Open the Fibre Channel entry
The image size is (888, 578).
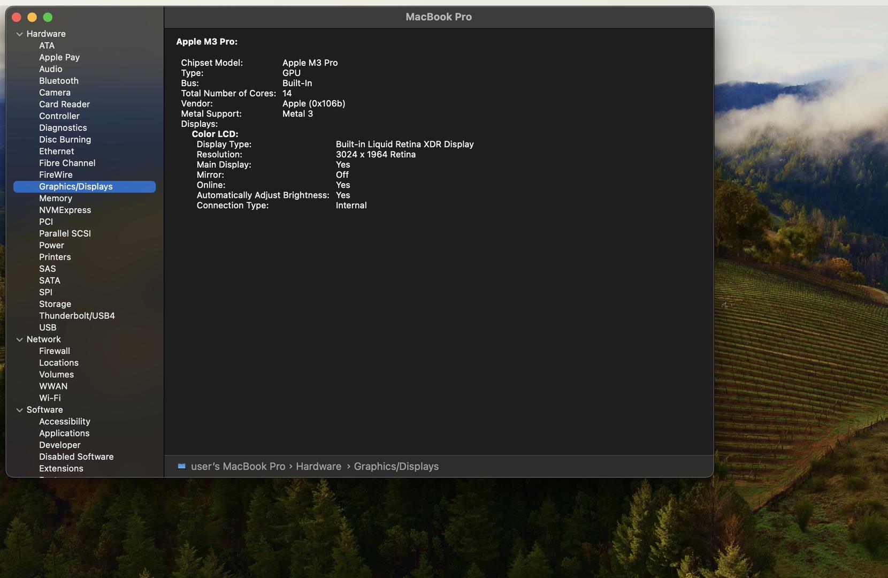[x=67, y=163]
